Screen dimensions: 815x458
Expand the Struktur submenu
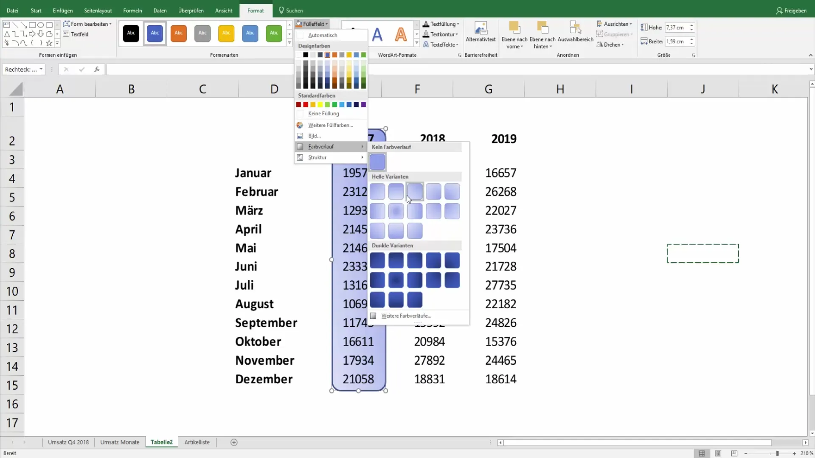[x=330, y=157]
